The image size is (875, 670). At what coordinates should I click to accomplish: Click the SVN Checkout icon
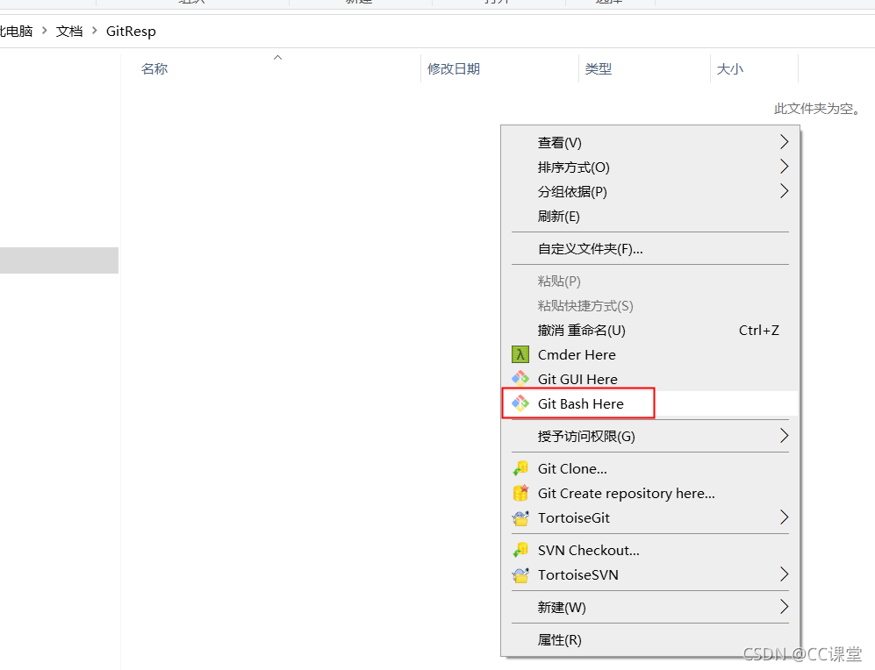point(520,550)
